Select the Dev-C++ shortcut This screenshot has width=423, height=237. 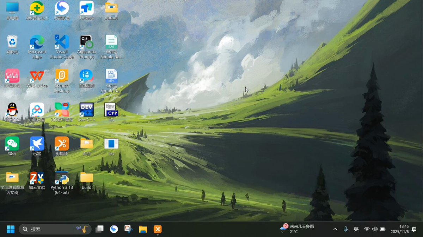click(x=87, y=112)
